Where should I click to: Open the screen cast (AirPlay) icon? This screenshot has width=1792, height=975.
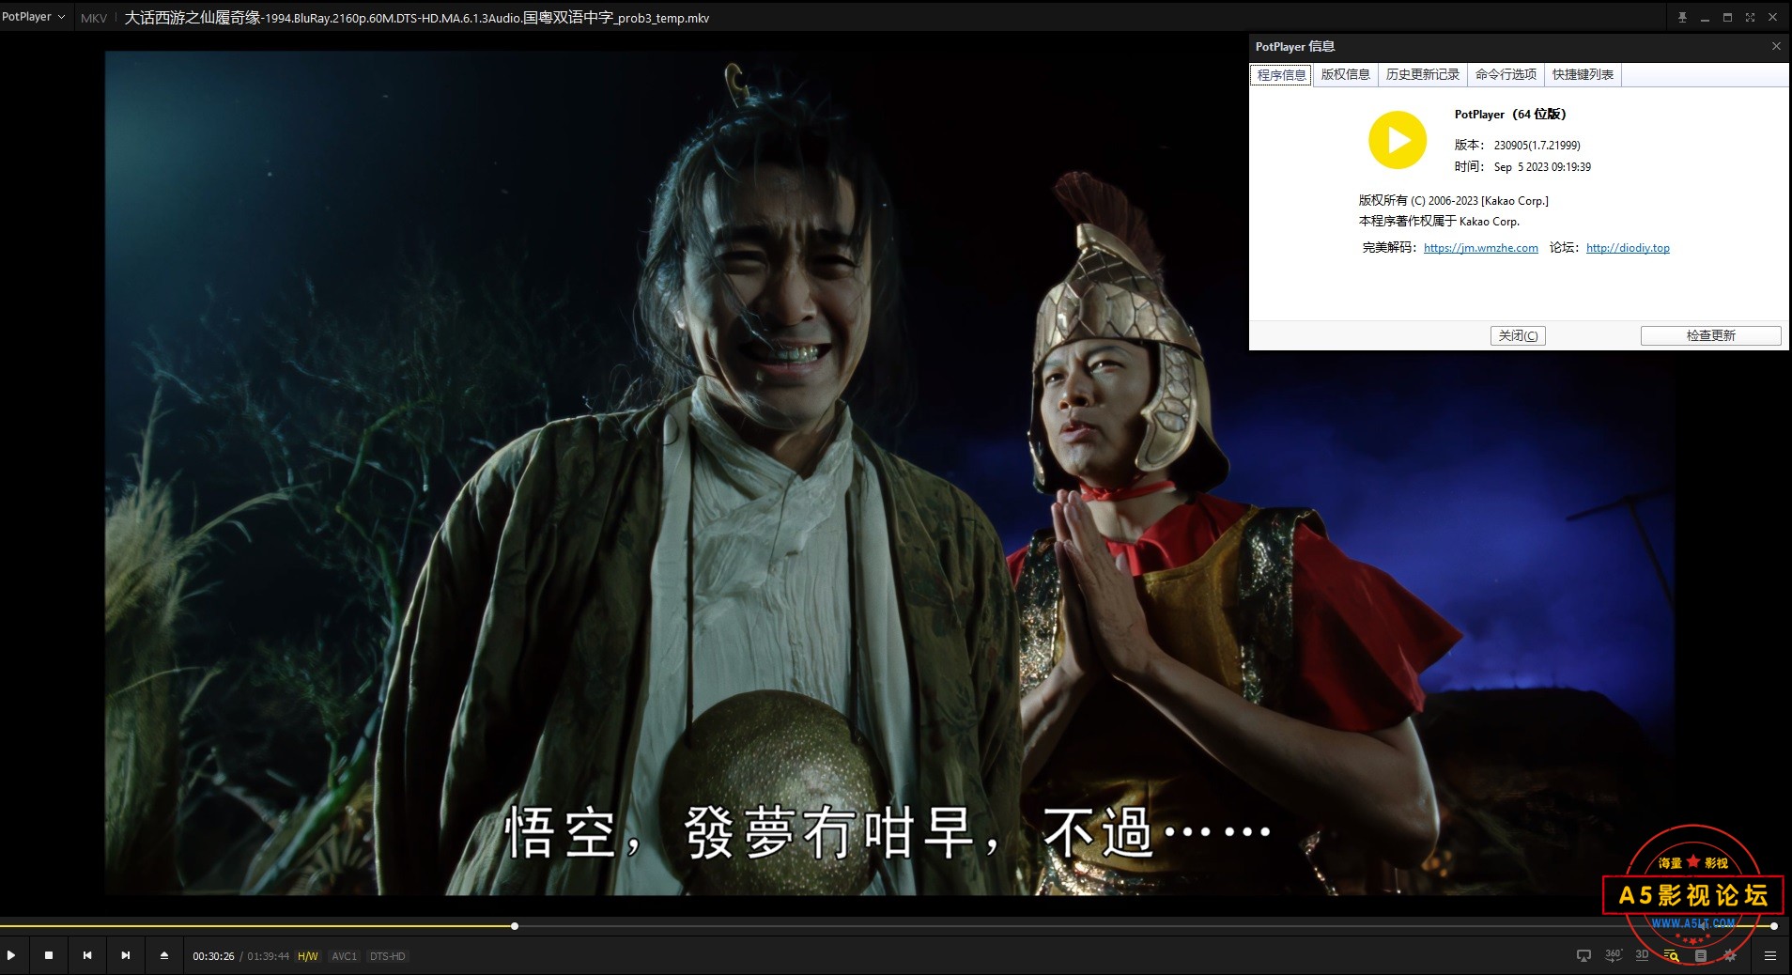click(1583, 955)
